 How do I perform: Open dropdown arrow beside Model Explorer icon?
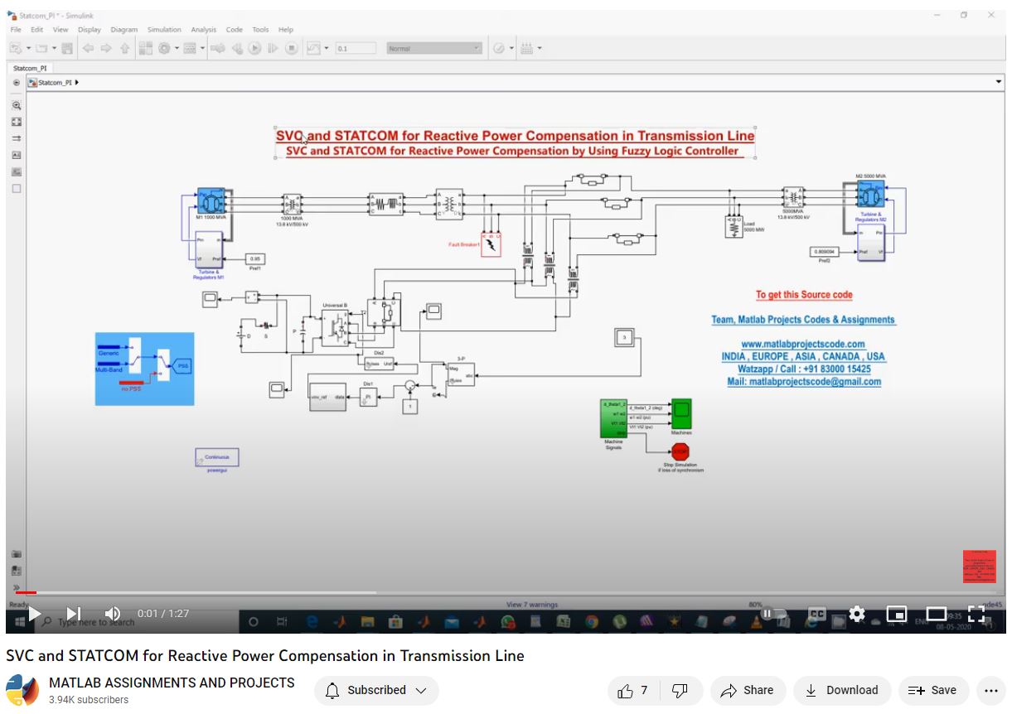[201, 49]
